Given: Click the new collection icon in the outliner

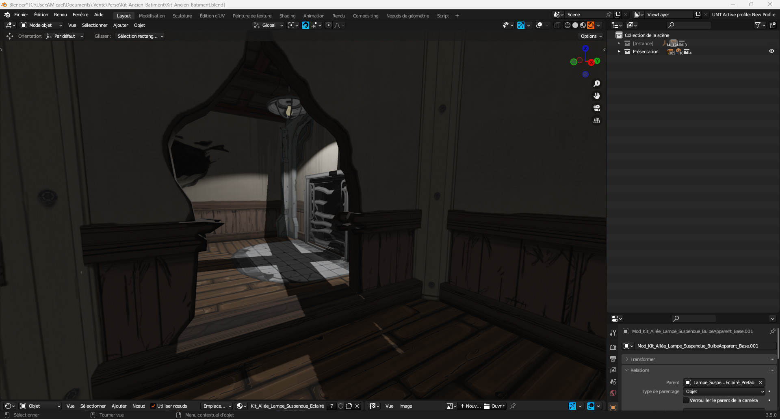Looking at the screenshot, I should [772, 25].
